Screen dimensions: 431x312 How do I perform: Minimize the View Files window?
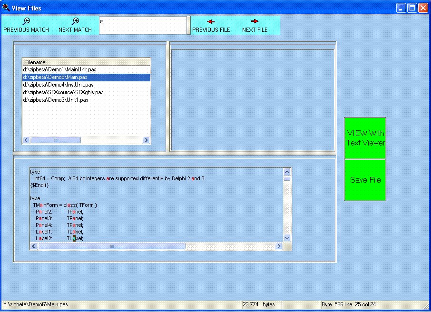click(x=401, y=8)
